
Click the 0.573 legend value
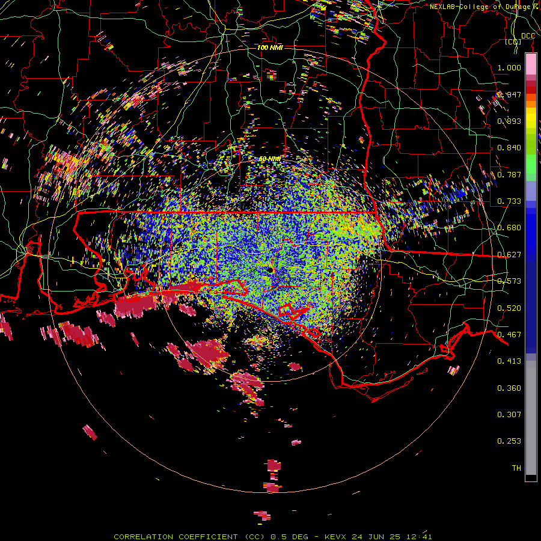click(x=509, y=281)
